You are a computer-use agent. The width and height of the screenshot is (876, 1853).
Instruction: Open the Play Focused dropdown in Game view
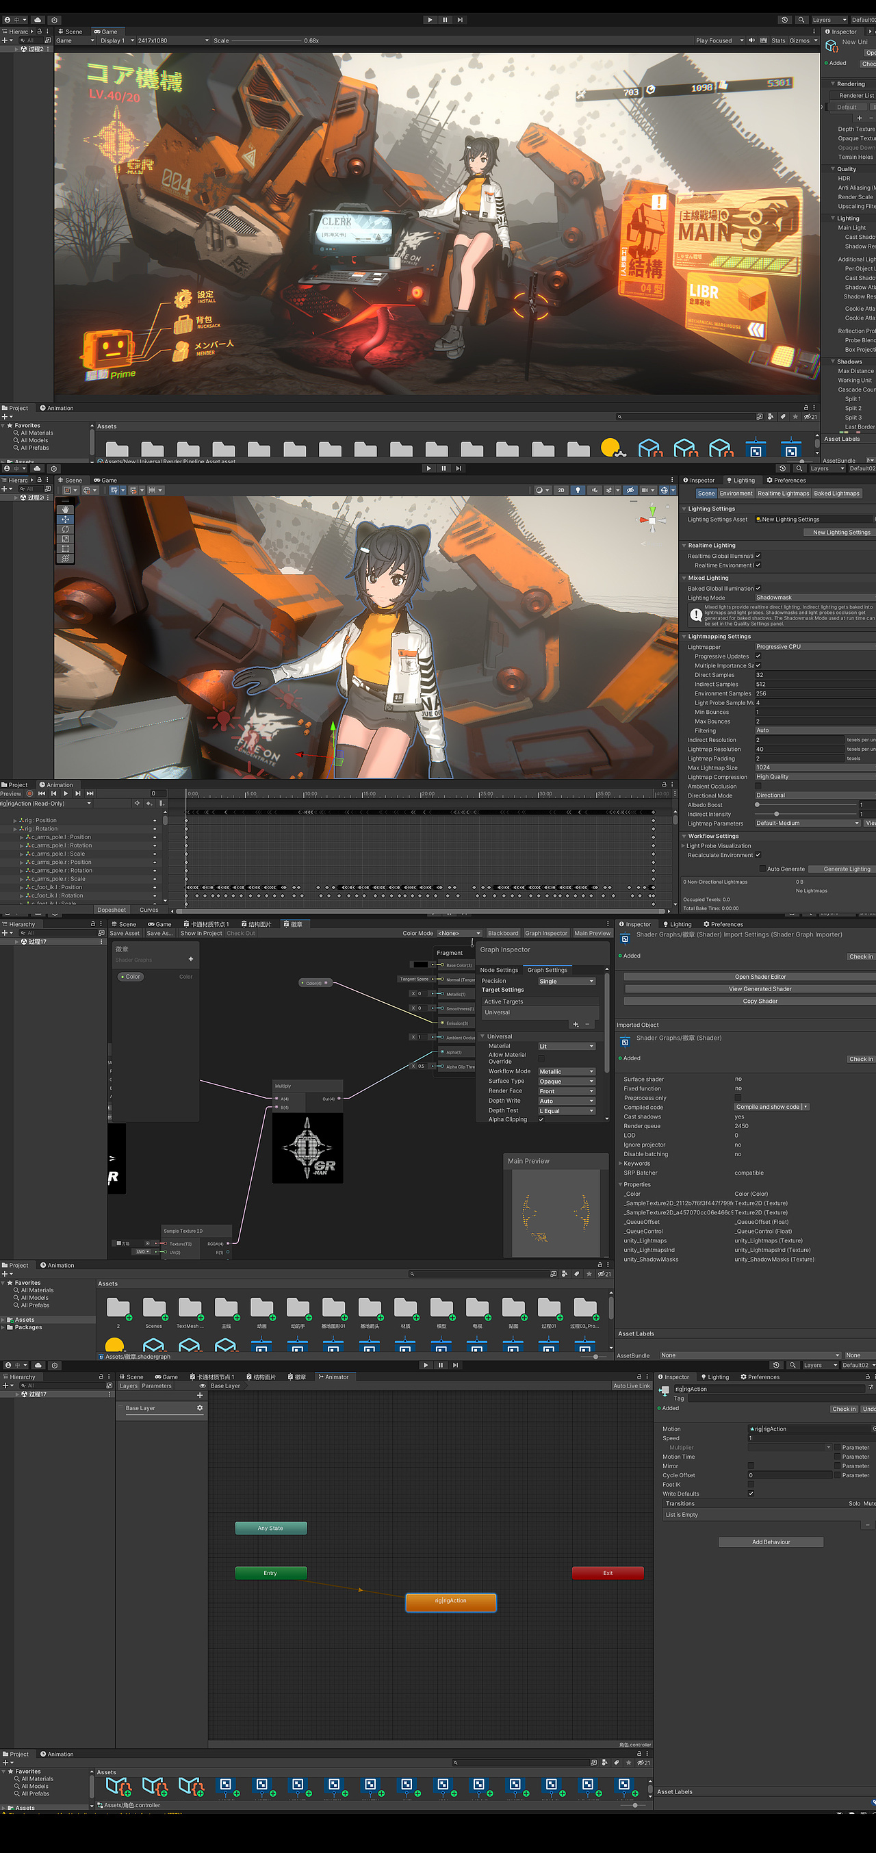pyautogui.click(x=719, y=40)
